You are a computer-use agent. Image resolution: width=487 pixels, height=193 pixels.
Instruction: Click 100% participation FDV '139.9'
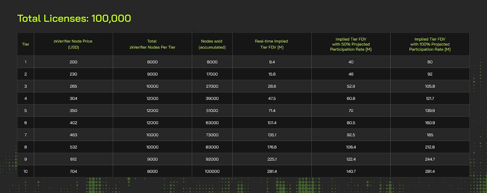(430, 110)
